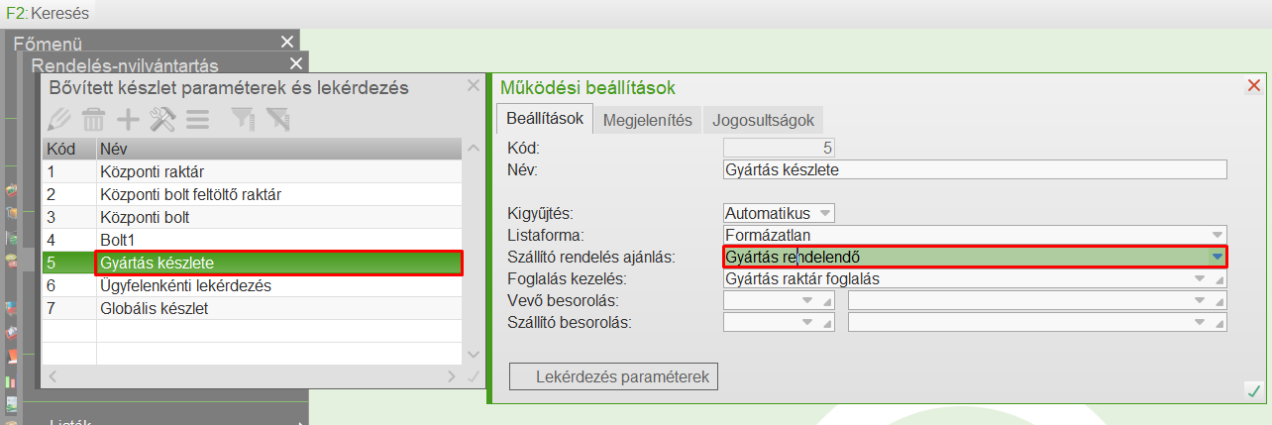Viewport: 1272px width, 425px height.
Task: Expand Szállító rendelés ajánlás dropdown arrow
Action: tap(1218, 258)
